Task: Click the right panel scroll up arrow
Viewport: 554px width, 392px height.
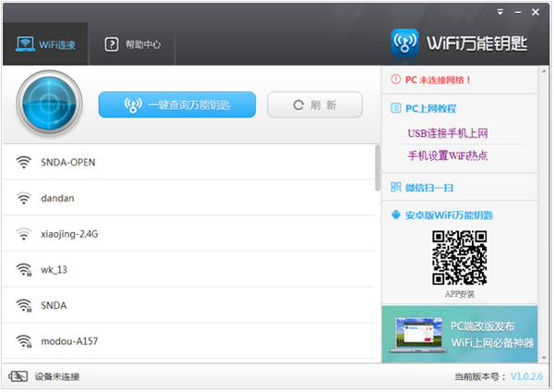Action: click(544, 71)
